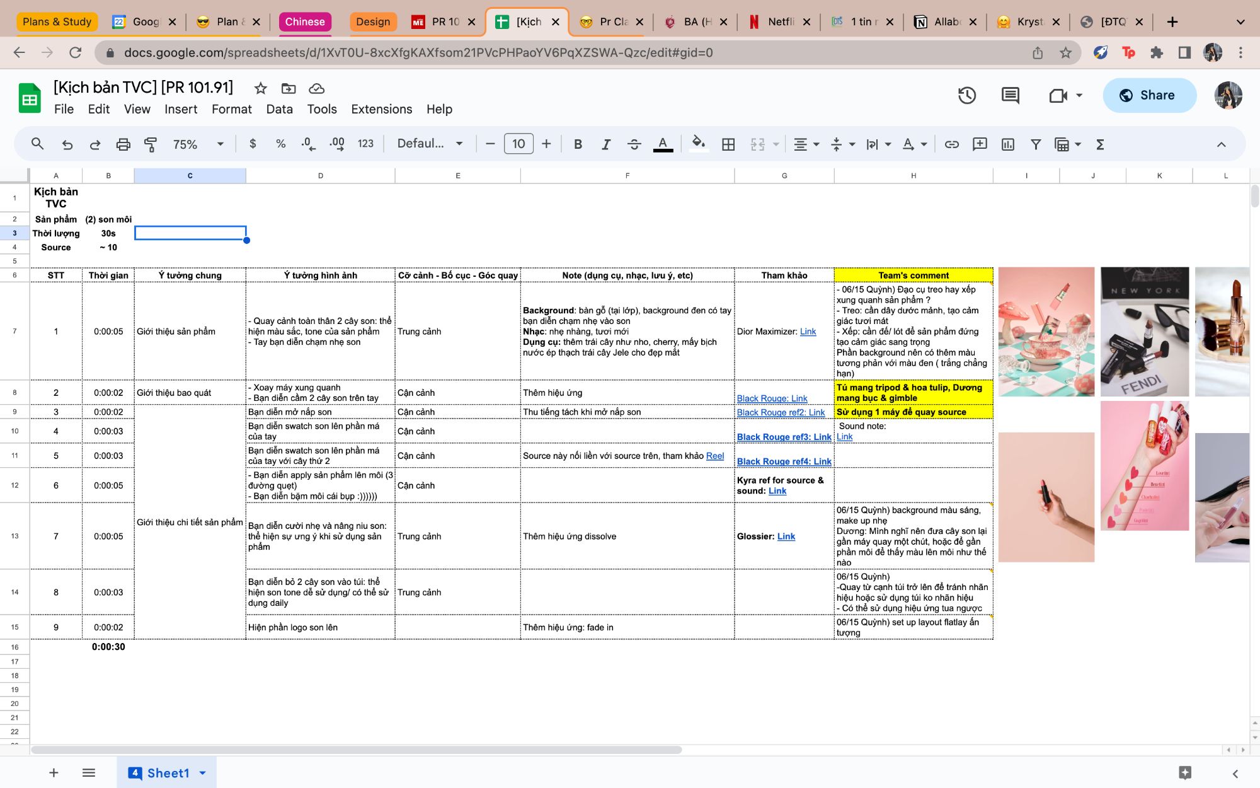Click the font size input field

pos(518,144)
